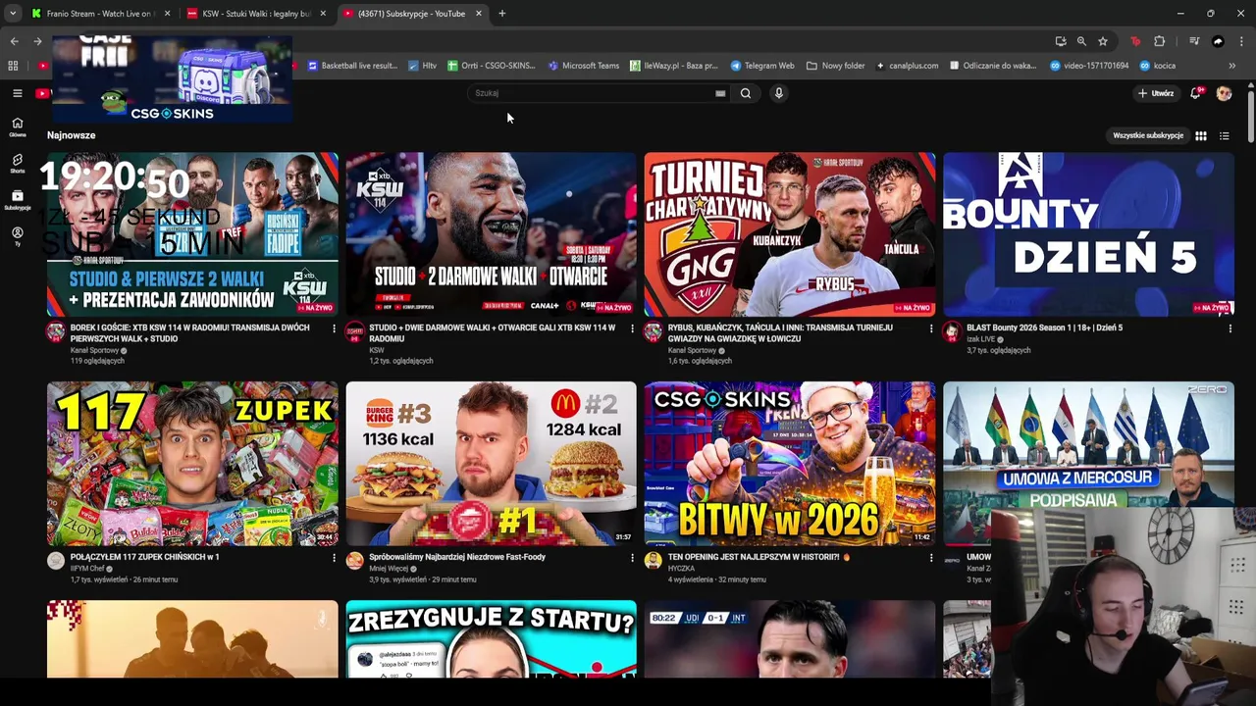1256x706 pixels.
Task: Click the page vertical scrollbar
Action: 1251,118
